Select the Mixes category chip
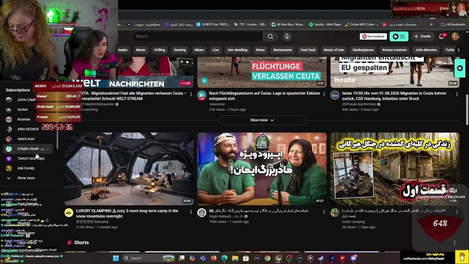The height and width of the screenshot is (264, 469). point(199,50)
